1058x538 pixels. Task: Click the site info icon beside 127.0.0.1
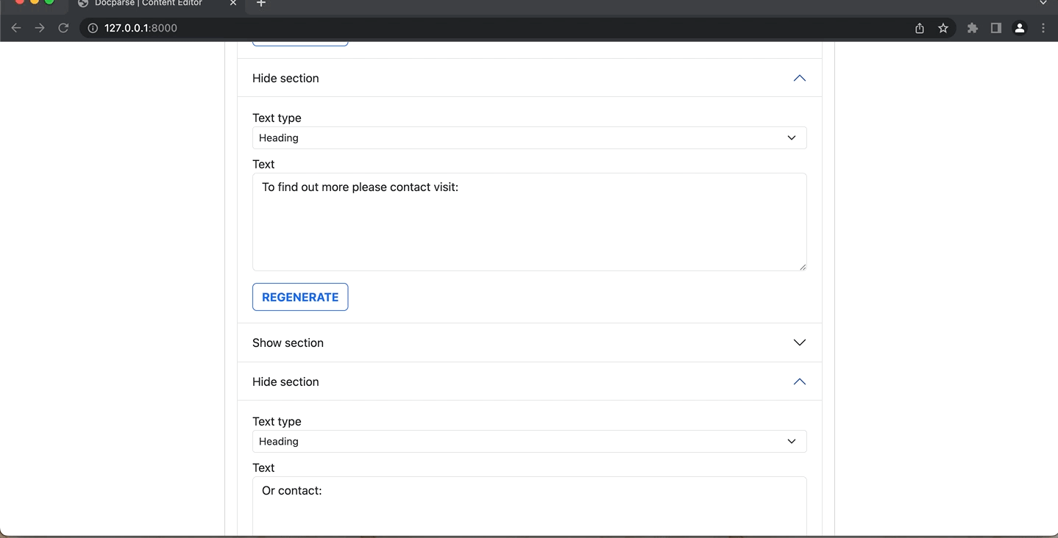click(x=91, y=28)
